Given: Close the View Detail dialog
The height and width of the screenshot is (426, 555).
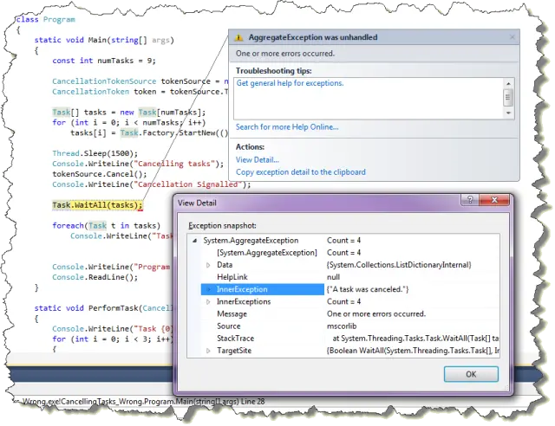Looking at the screenshot, I should click(x=494, y=200).
